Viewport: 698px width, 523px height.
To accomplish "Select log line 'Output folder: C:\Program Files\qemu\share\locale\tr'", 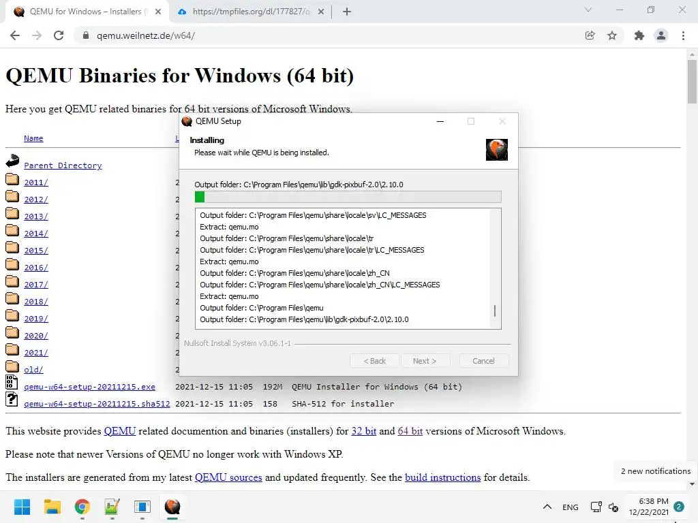I will [287, 238].
